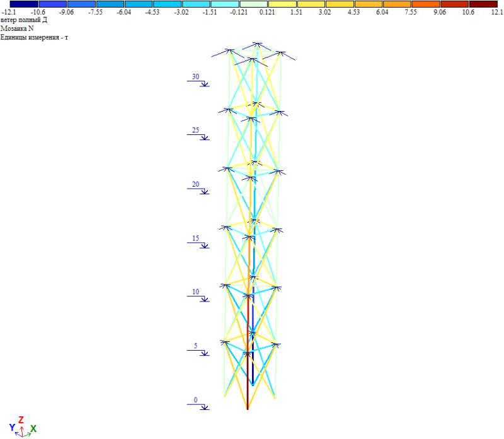Click the swatch between -6.04 and -4.53
This screenshot has height=439, width=504.
click(139, 4)
